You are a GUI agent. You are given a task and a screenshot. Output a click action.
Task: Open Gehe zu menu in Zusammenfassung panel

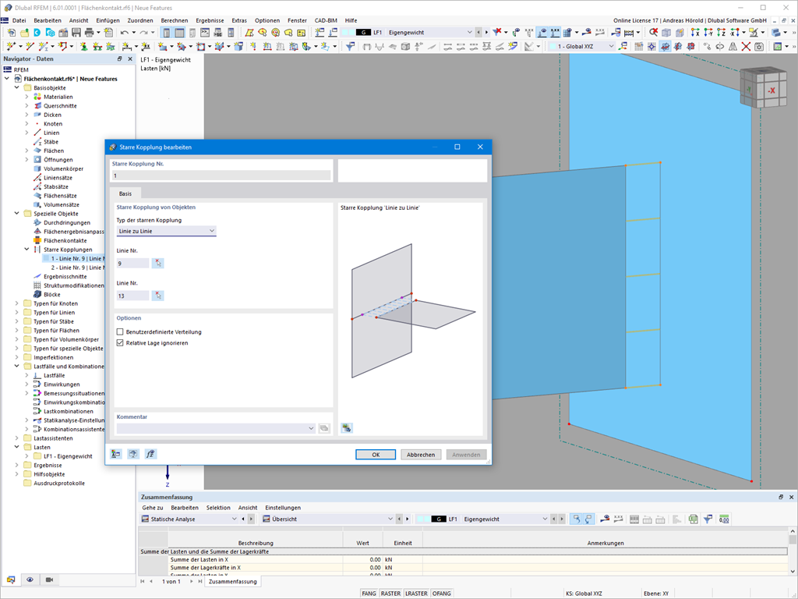tap(153, 508)
